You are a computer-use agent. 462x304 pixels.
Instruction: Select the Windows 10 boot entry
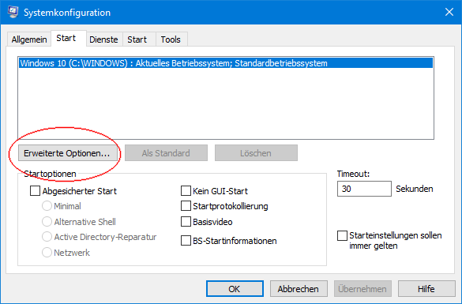(x=226, y=63)
